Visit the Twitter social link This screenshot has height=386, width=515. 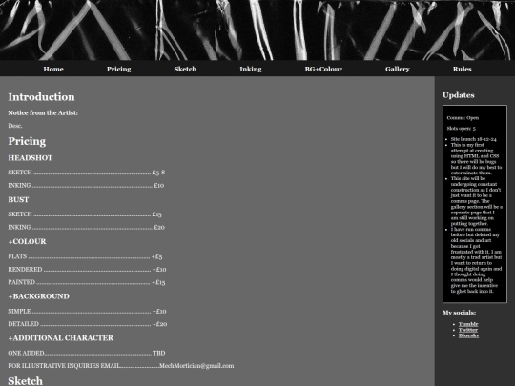click(468, 330)
